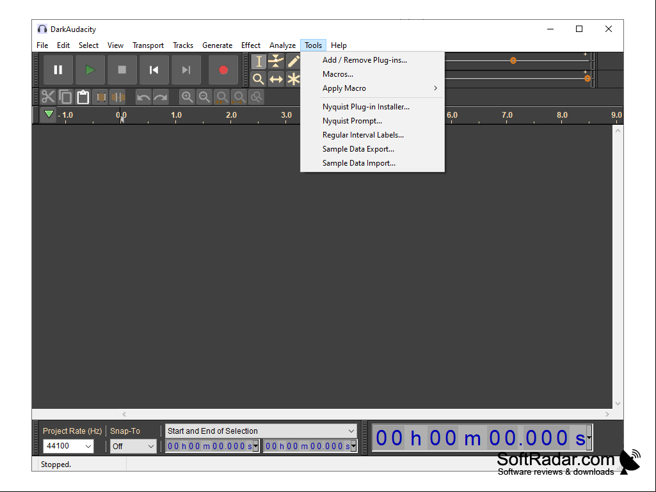Image resolution: width=656 pixels, height=492 pixels.
Task: Click Fit Selection to Width icon
Action: (x=221, y=97)
